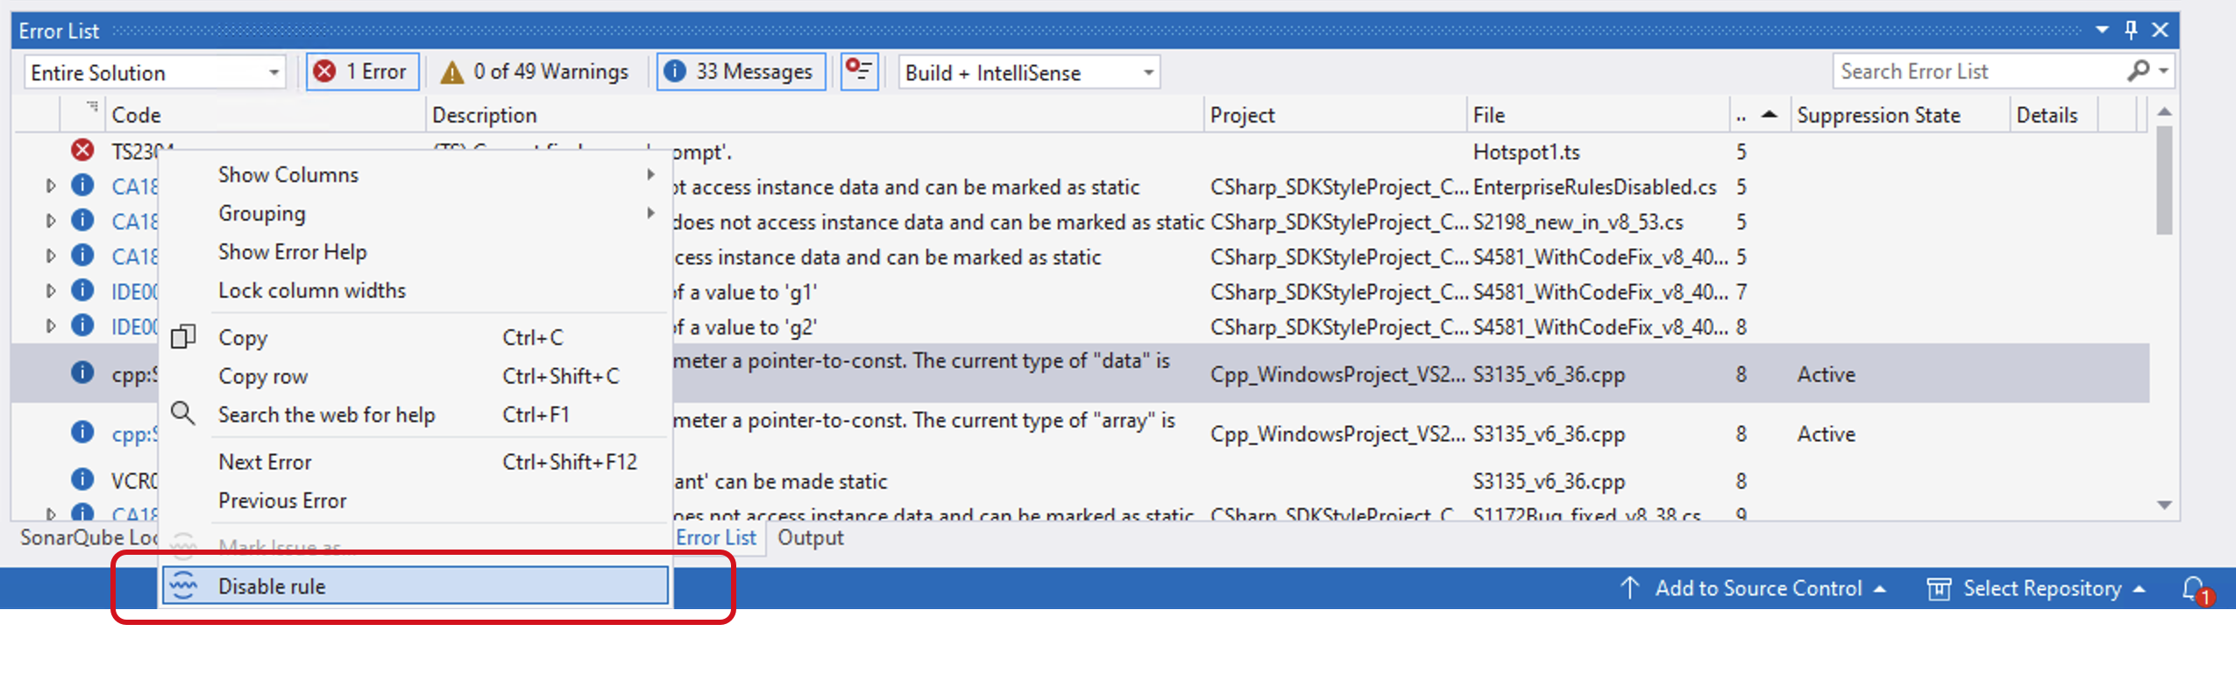Switch to the Error List tab
The height and width of the screenshot is (681, 2236).
[x=715, y=537]
